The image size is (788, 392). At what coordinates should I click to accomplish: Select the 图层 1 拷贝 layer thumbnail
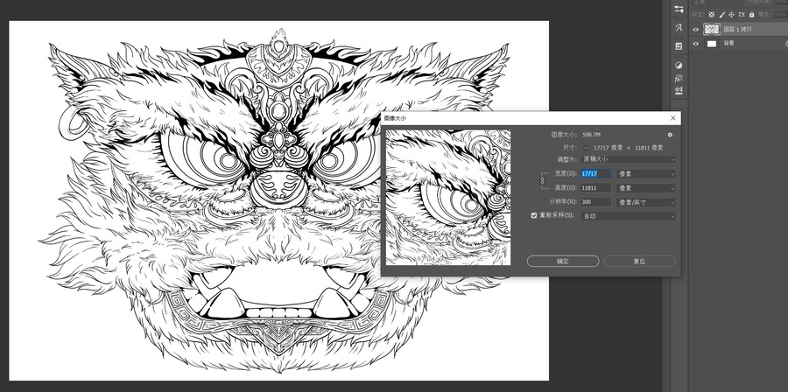[711, 30]
